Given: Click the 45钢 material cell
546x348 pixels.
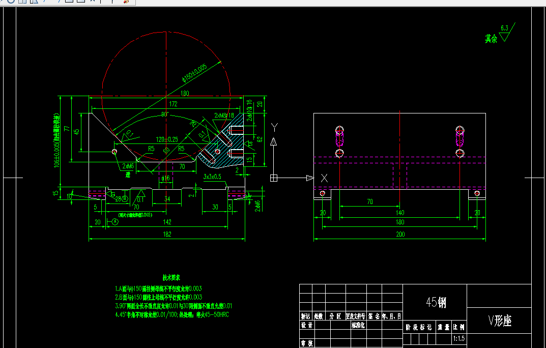Looking at the screenshot, I should [435, 302].
